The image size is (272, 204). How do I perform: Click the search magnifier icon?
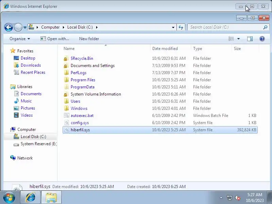click(265, 27)
